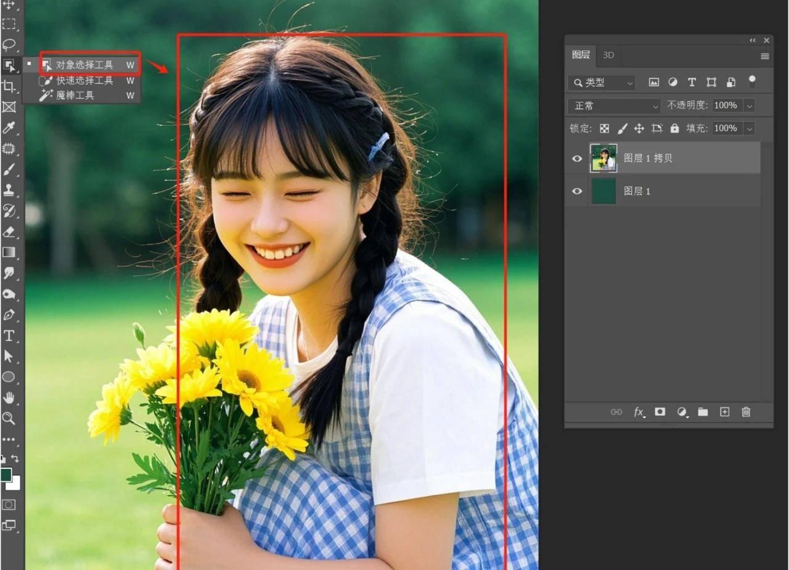Pick the Eyedropper tool
Viewport: 789px width, 570px height.
point(9,128)
